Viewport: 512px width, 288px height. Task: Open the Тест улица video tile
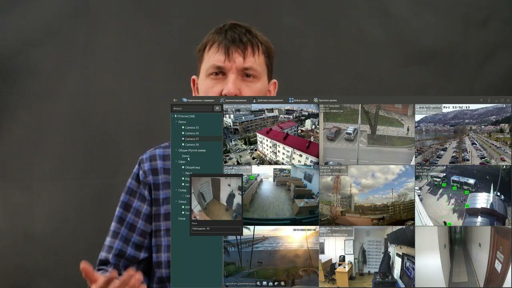coord(463,195)
